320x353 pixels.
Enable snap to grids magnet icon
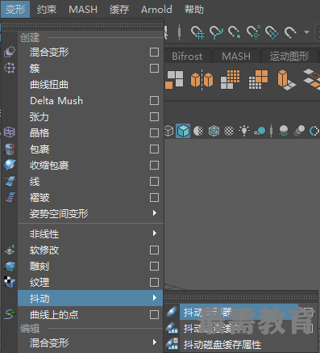197,32
